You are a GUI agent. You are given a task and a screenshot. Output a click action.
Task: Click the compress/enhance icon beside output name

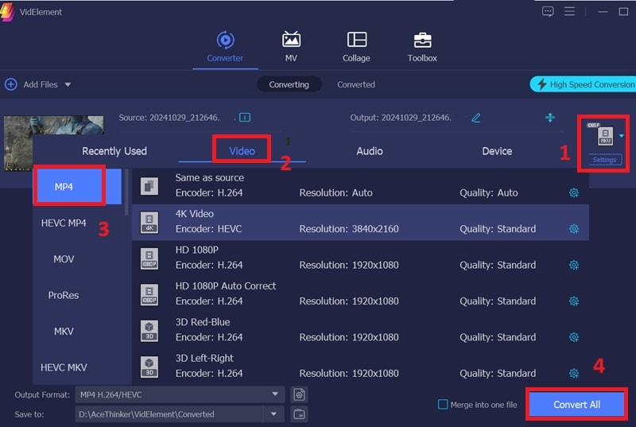tap(550, 118)
